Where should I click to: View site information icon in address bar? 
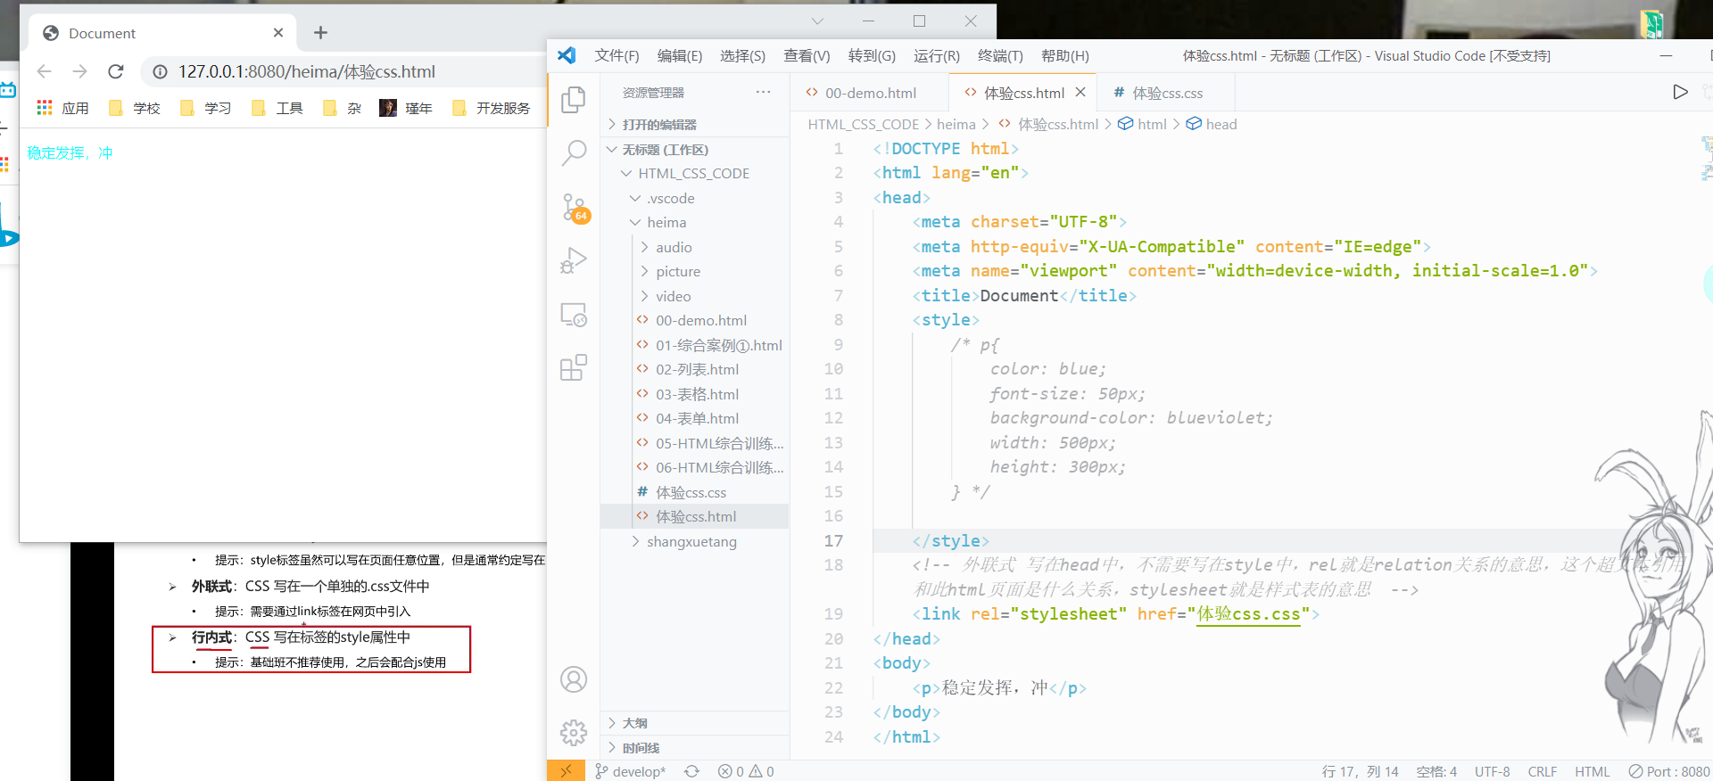tap(160, 71)
